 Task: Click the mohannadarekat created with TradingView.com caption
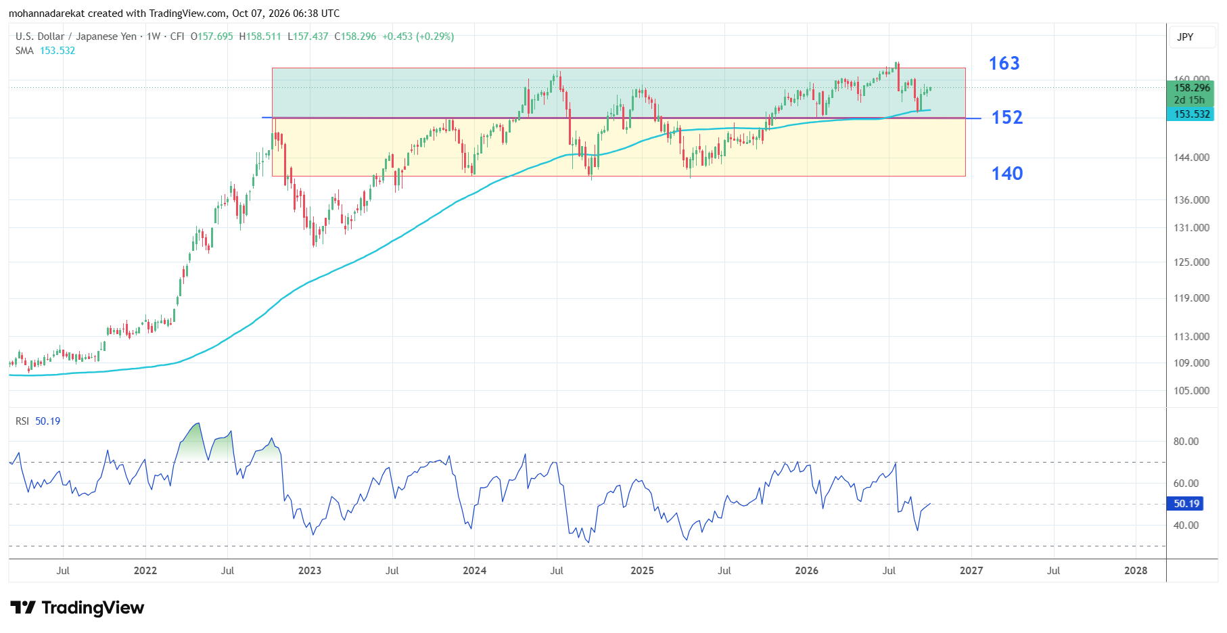pos(175,14)
